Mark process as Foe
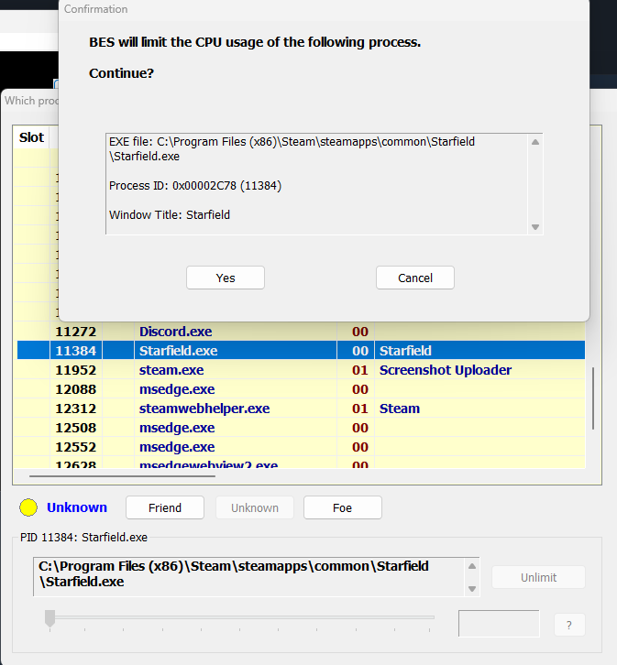The image size is (617, 665). [343, 507]
